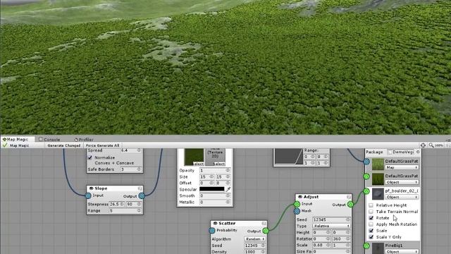Click the Generate Changed button
Viewport: 451px width, 254px height.
[x=64, y=145]
